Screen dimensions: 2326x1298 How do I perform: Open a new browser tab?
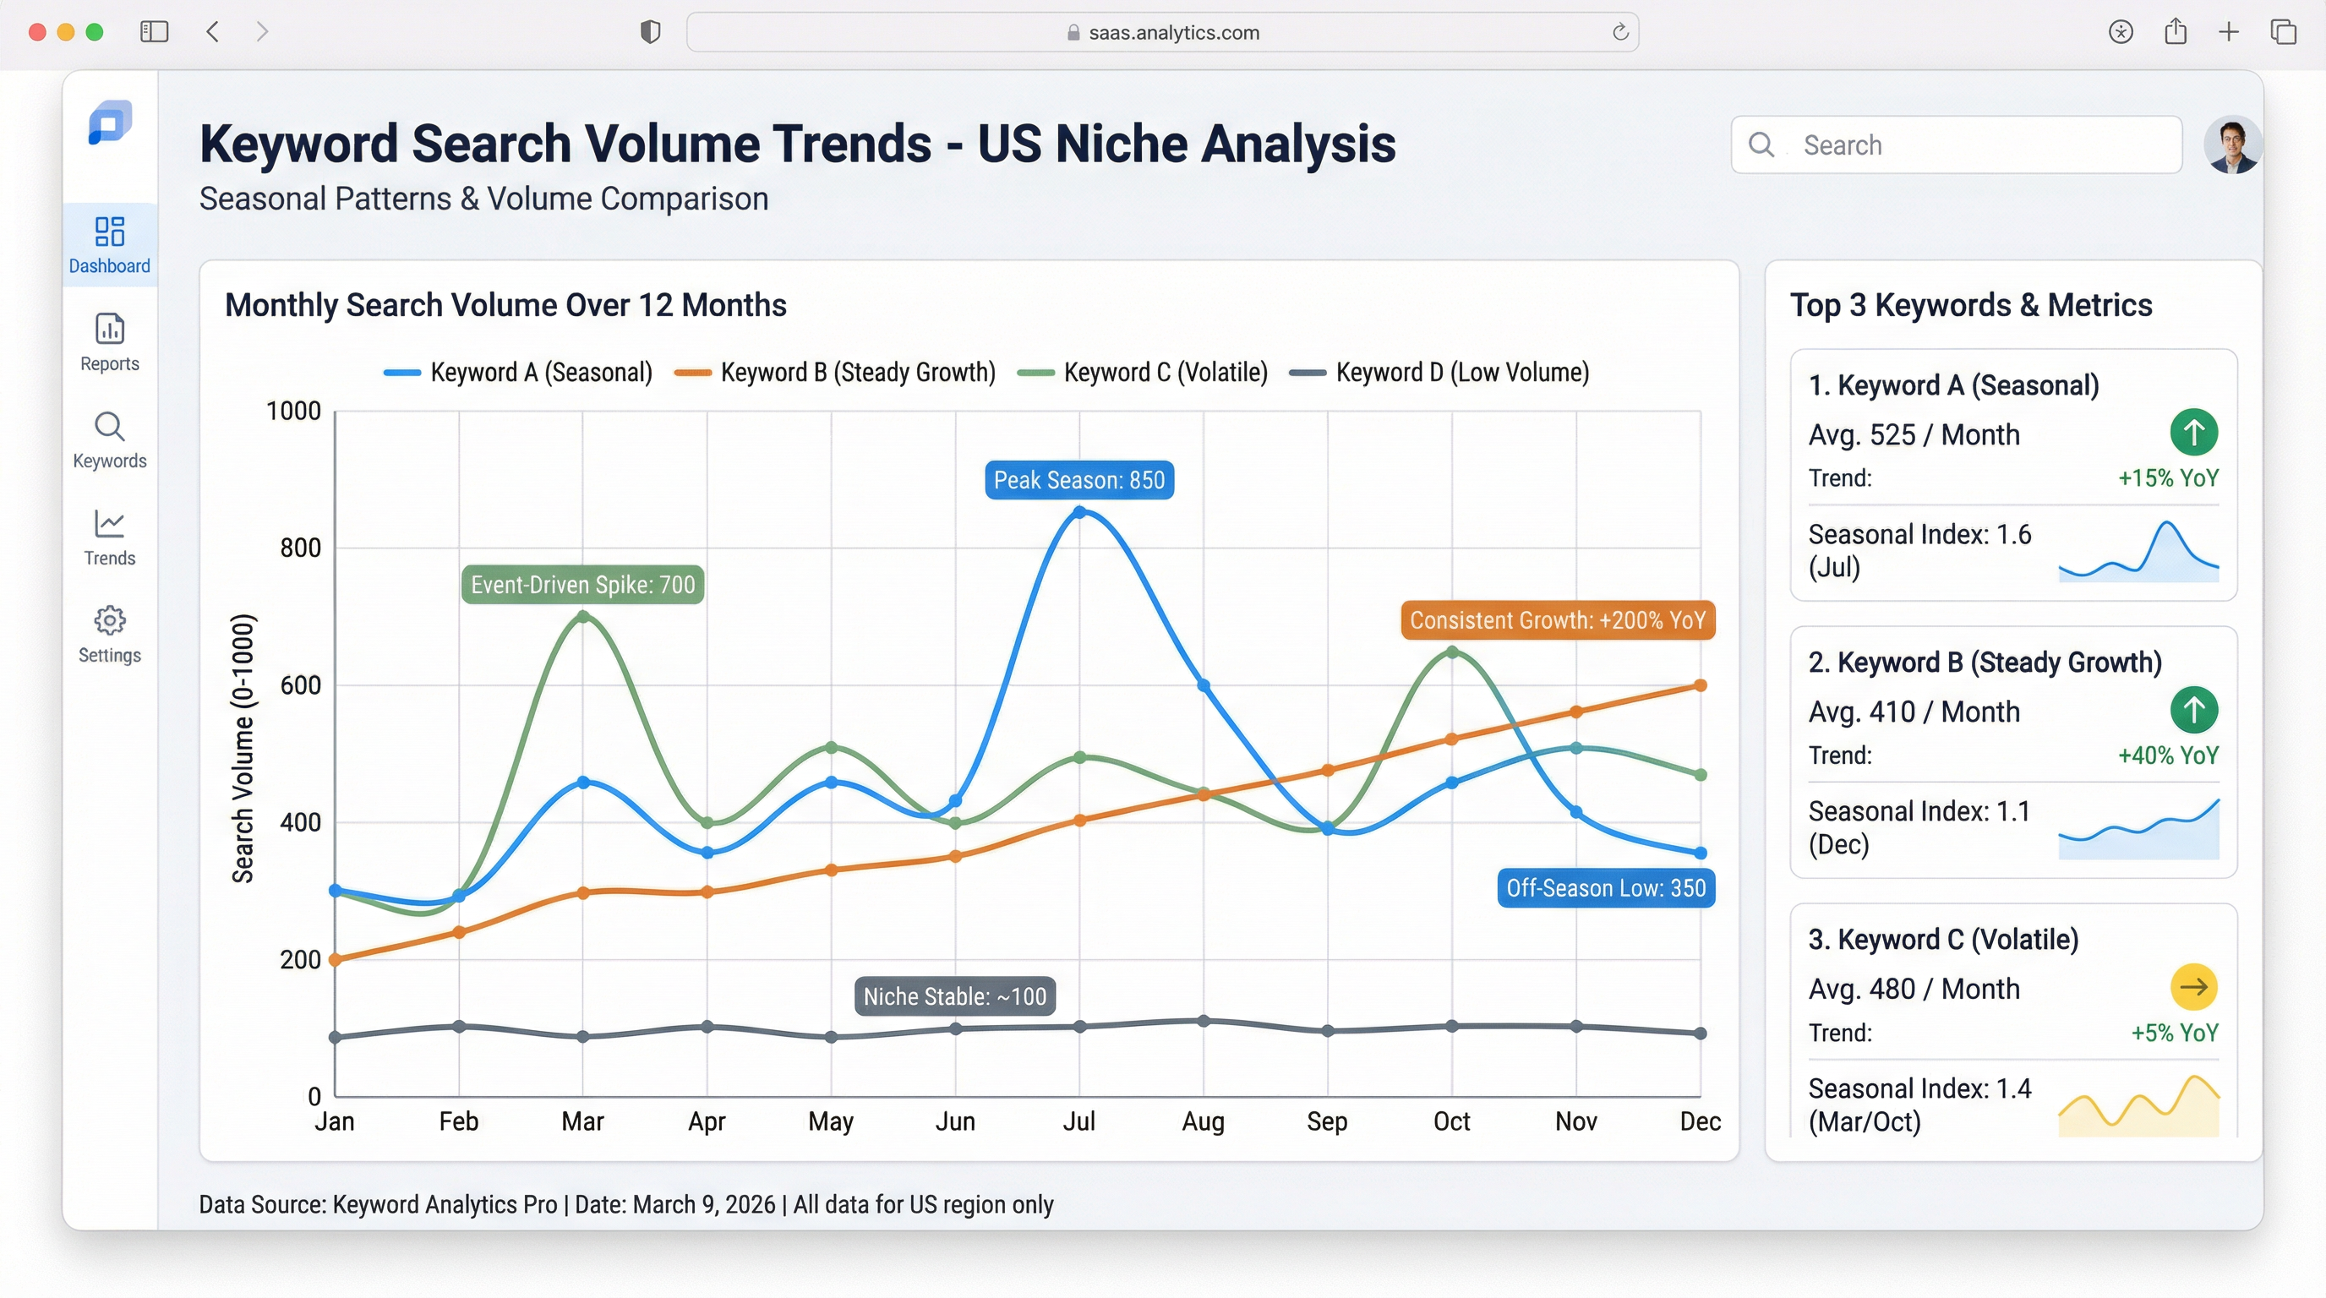click(x=2228, y=31)
